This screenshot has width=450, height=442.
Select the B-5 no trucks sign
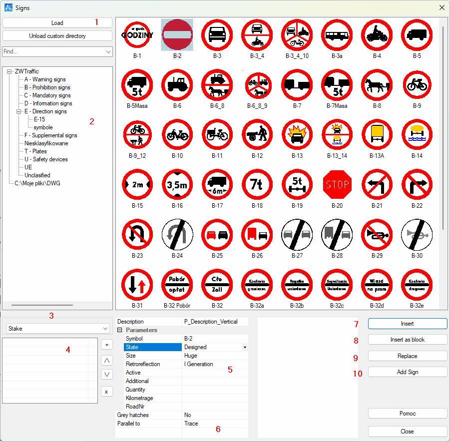pyautogui.click(x=417, y=35)
